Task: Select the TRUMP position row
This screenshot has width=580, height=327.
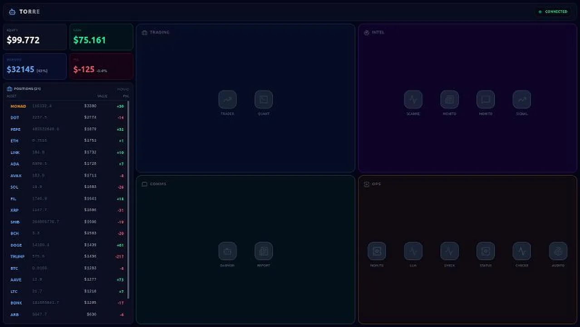Action: 67,257
